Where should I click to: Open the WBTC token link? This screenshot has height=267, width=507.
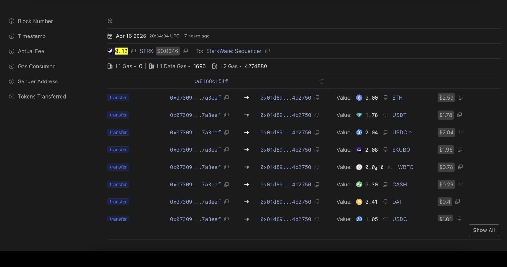[405, 167]
